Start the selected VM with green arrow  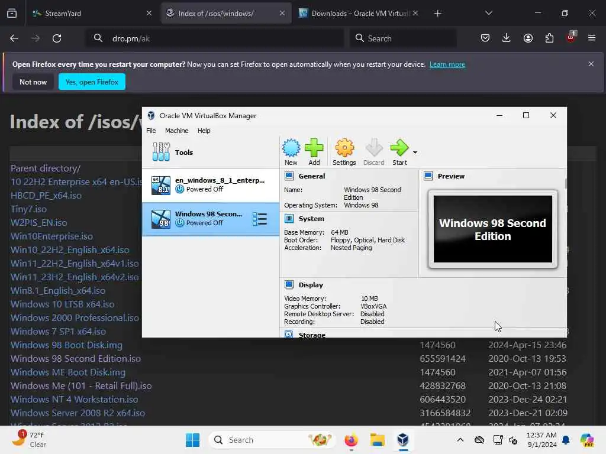coord(399,152)
